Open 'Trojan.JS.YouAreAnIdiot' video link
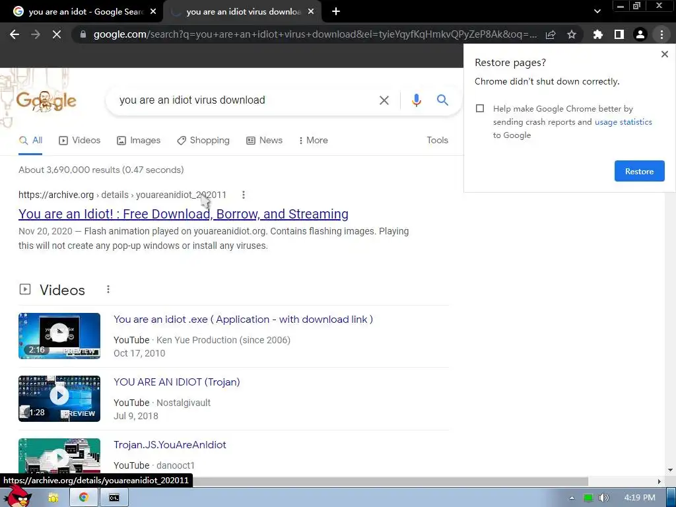This screenshot has width=676, height=507. [170, 445]
